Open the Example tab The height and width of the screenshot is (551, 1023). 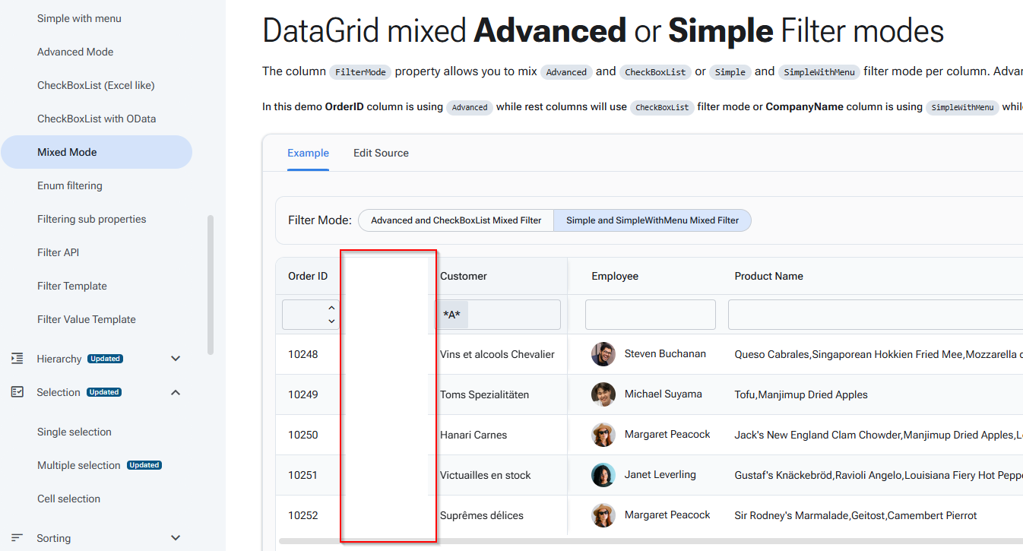coord(308,153)
